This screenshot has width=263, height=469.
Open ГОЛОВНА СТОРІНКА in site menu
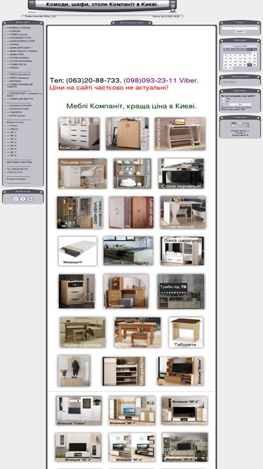tap(18, 27)
